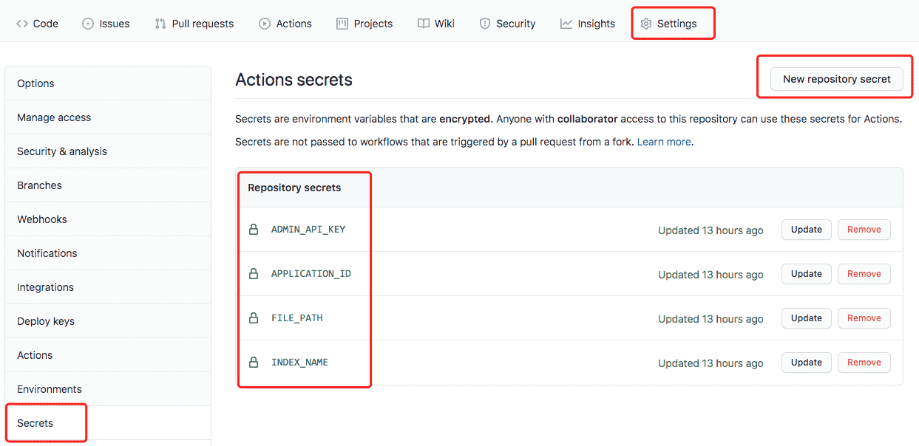The height and width of the screenshot is (446, 919).
Task: Click the INDEX_NAME secret name
Action: pos(299,362)
